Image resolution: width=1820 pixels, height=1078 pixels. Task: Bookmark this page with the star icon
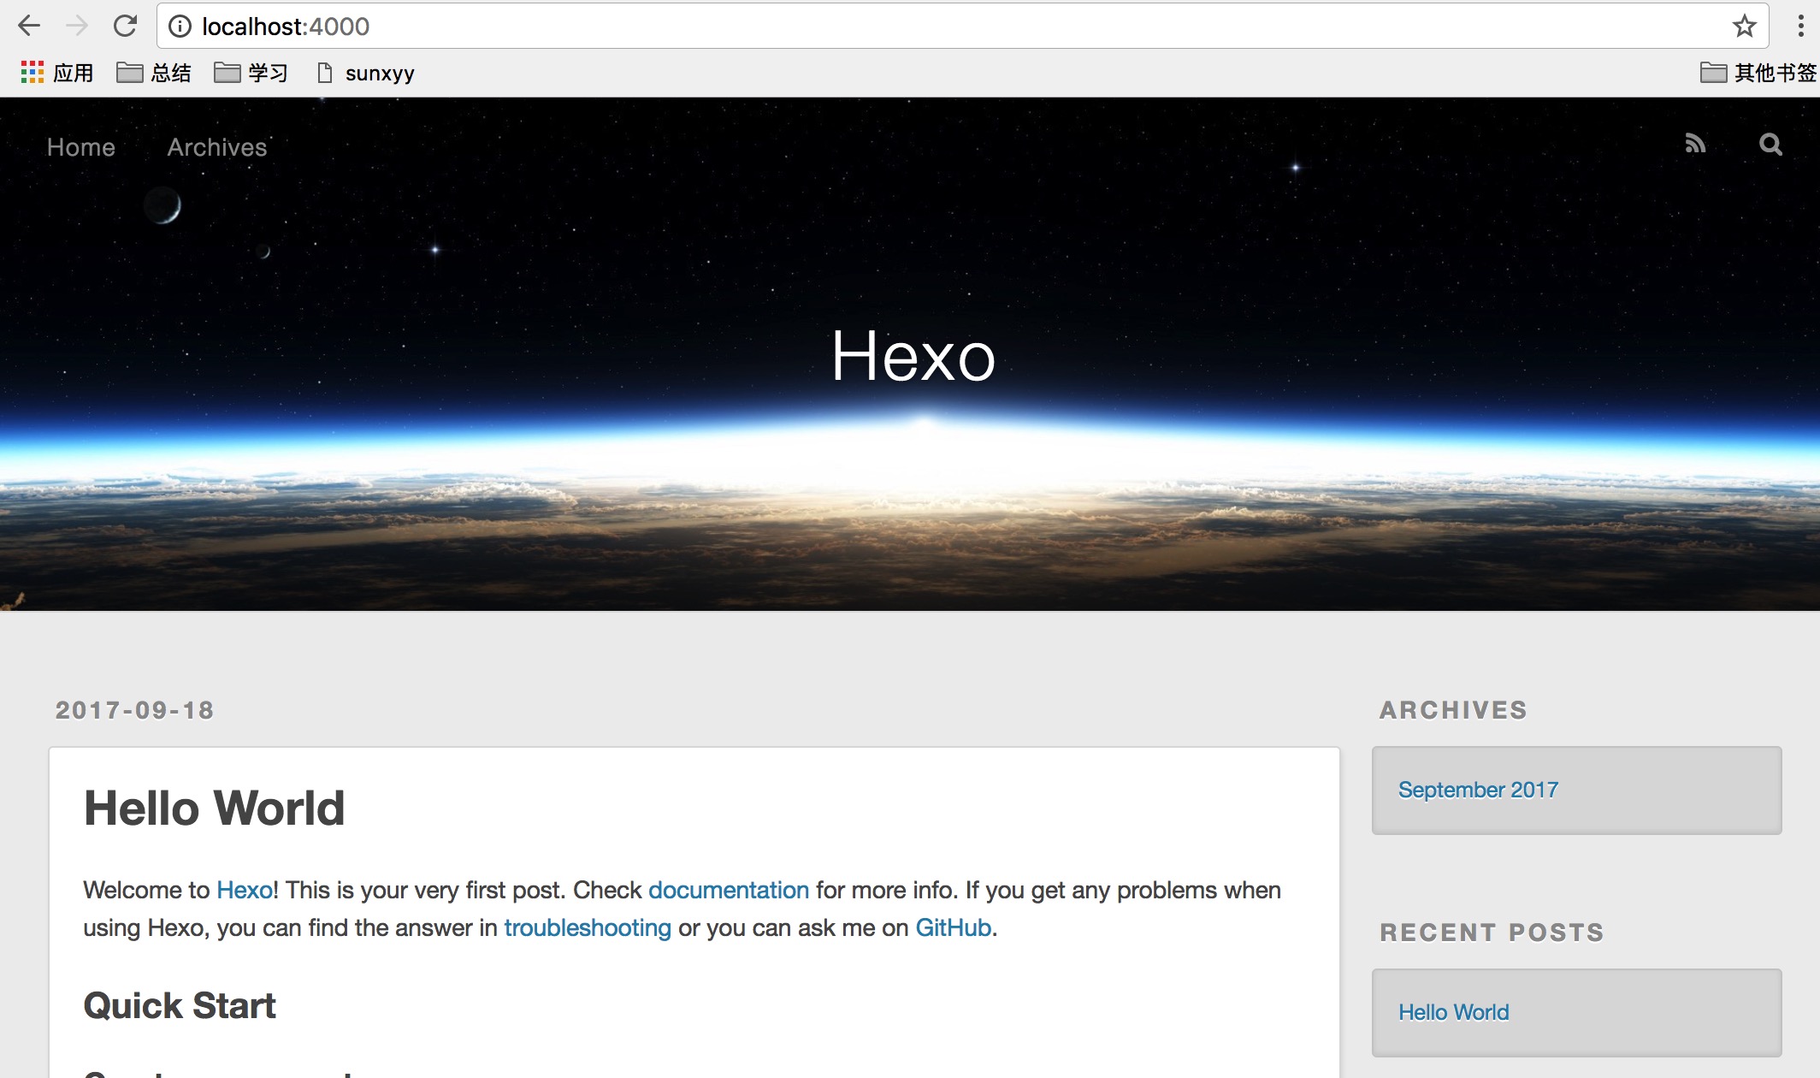click(1744, 27)
